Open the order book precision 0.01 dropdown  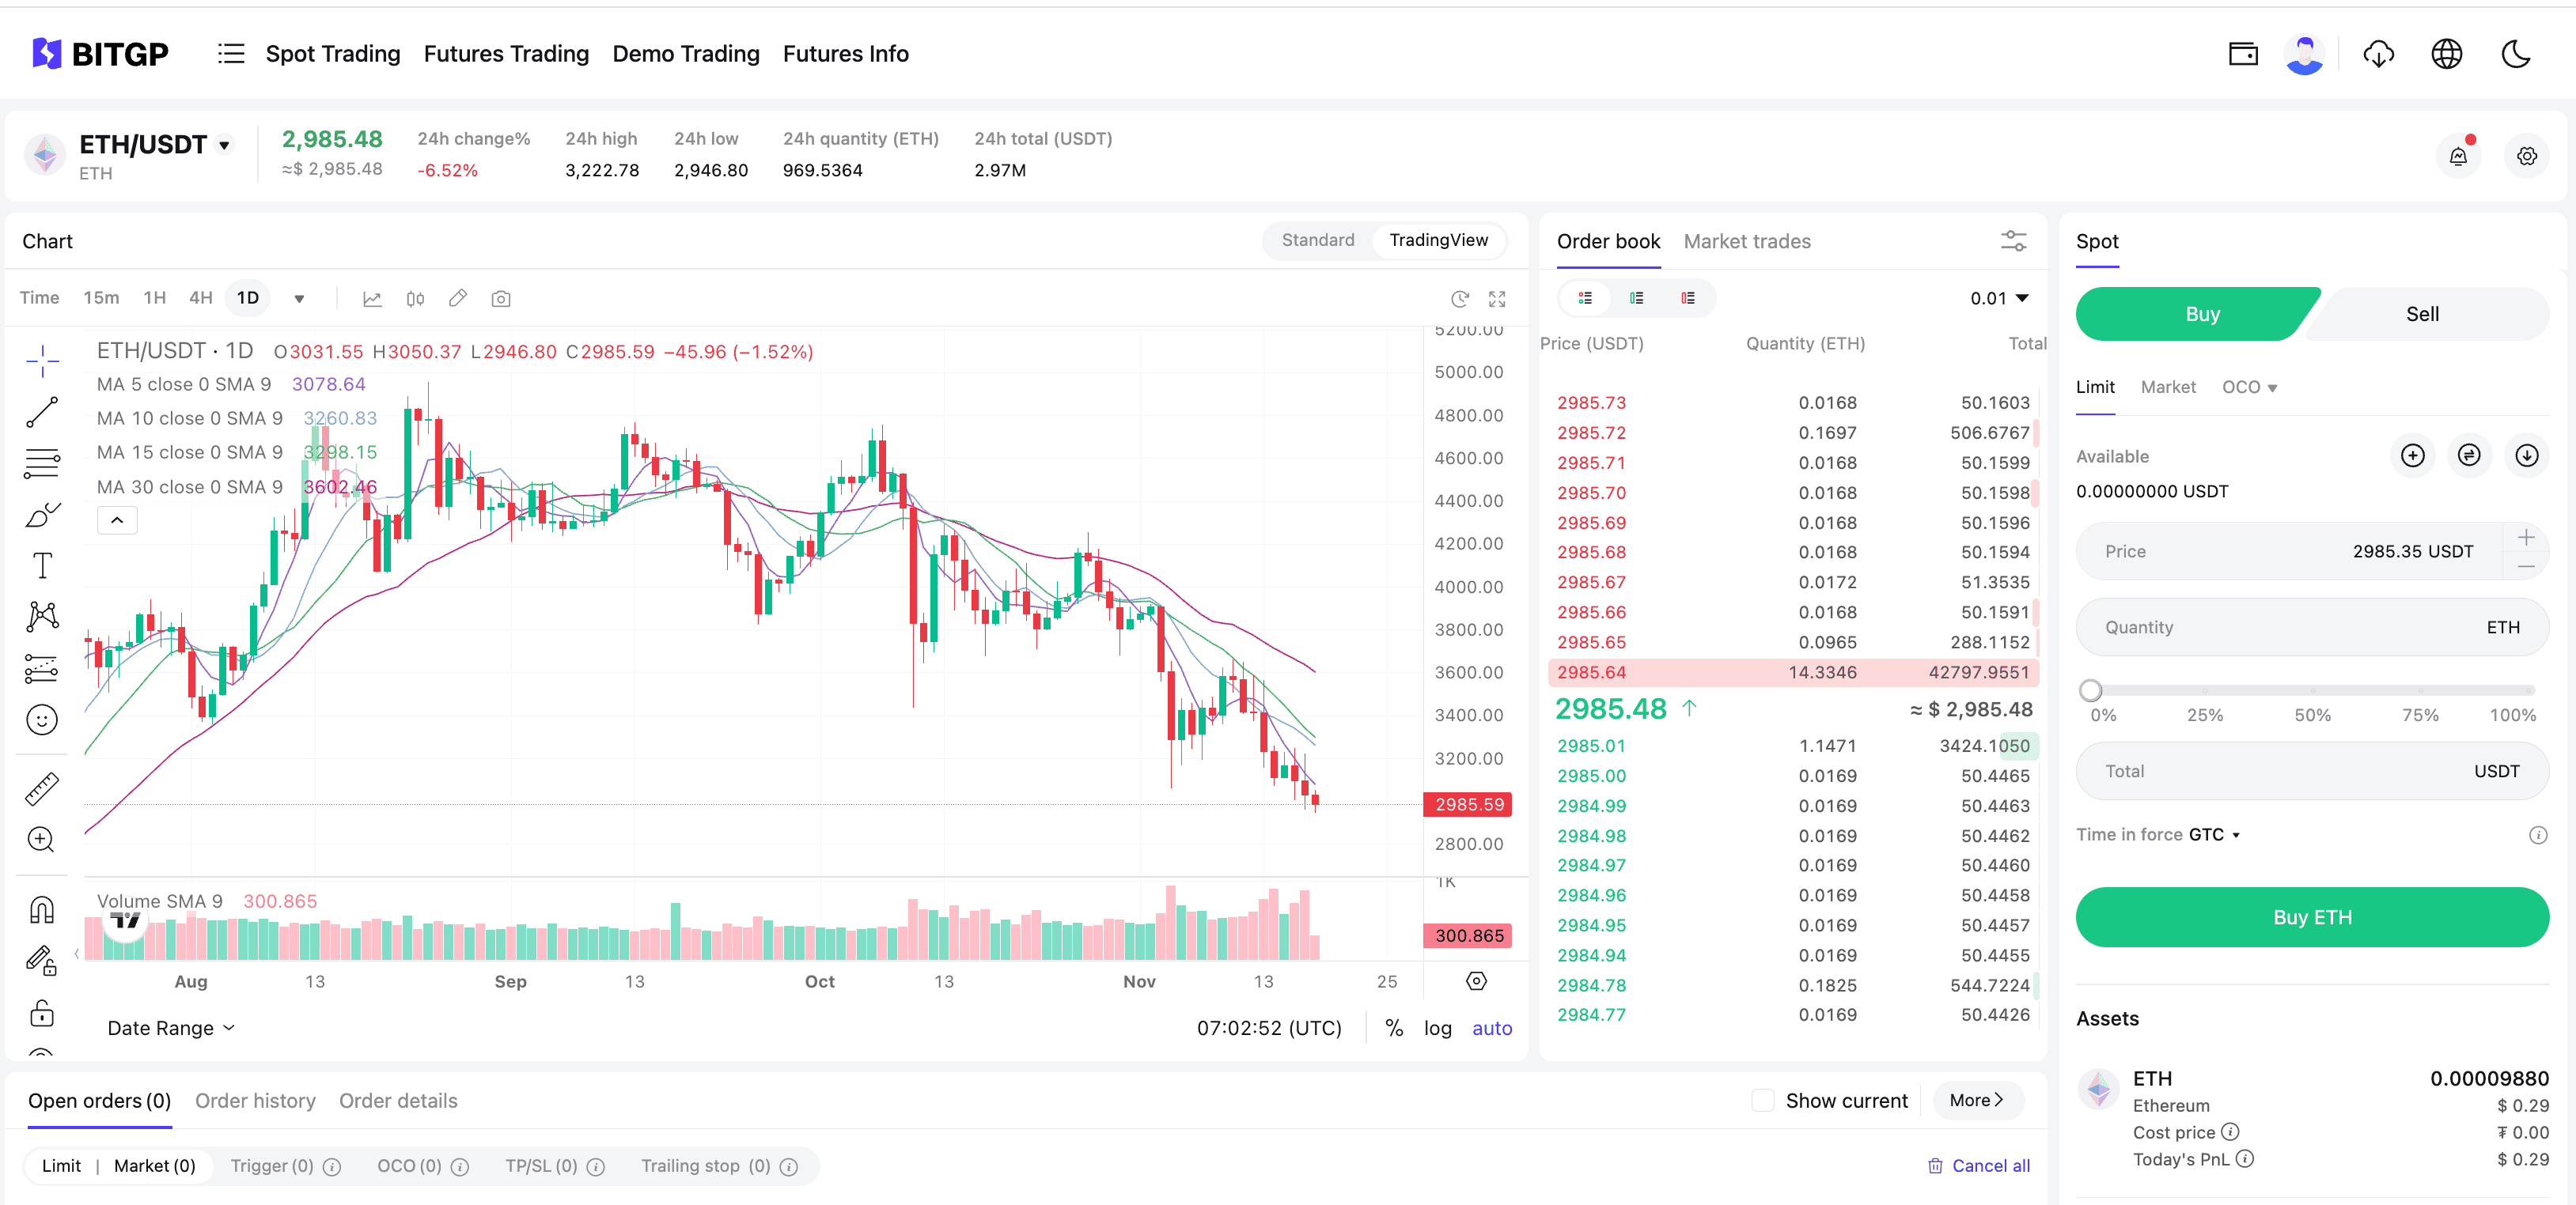[x=1997, y=297]
